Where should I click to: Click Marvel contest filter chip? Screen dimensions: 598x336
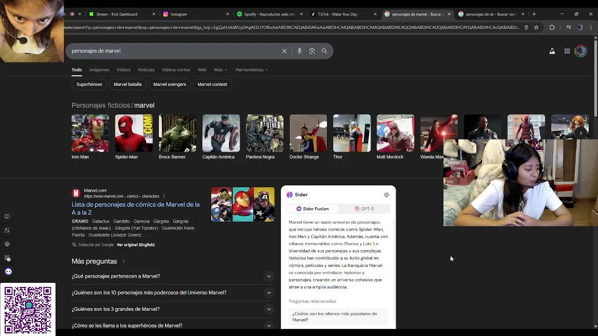[x=212, y=84]
